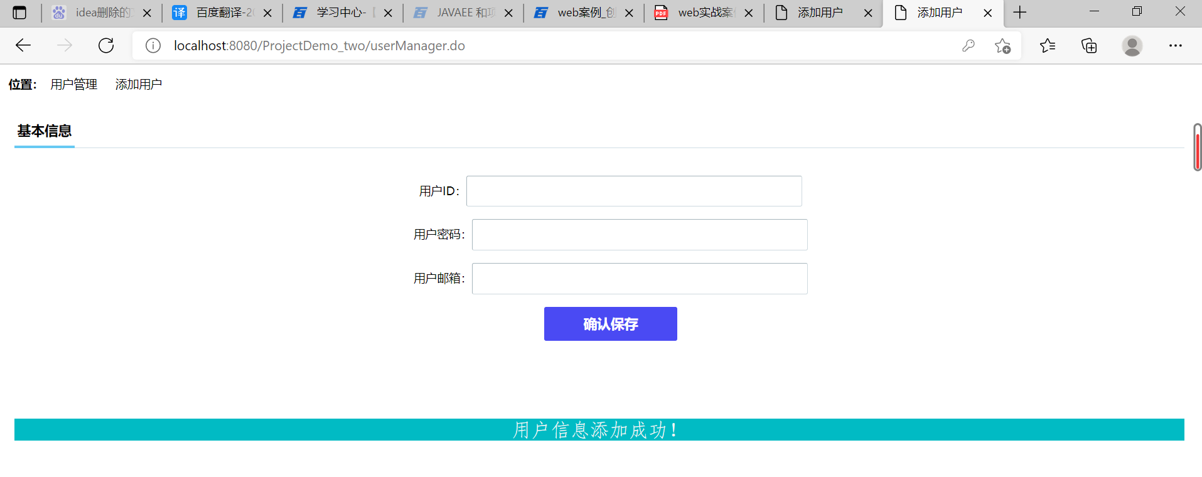
Task: Click the browser back arrow
Action: pos(23,45)
